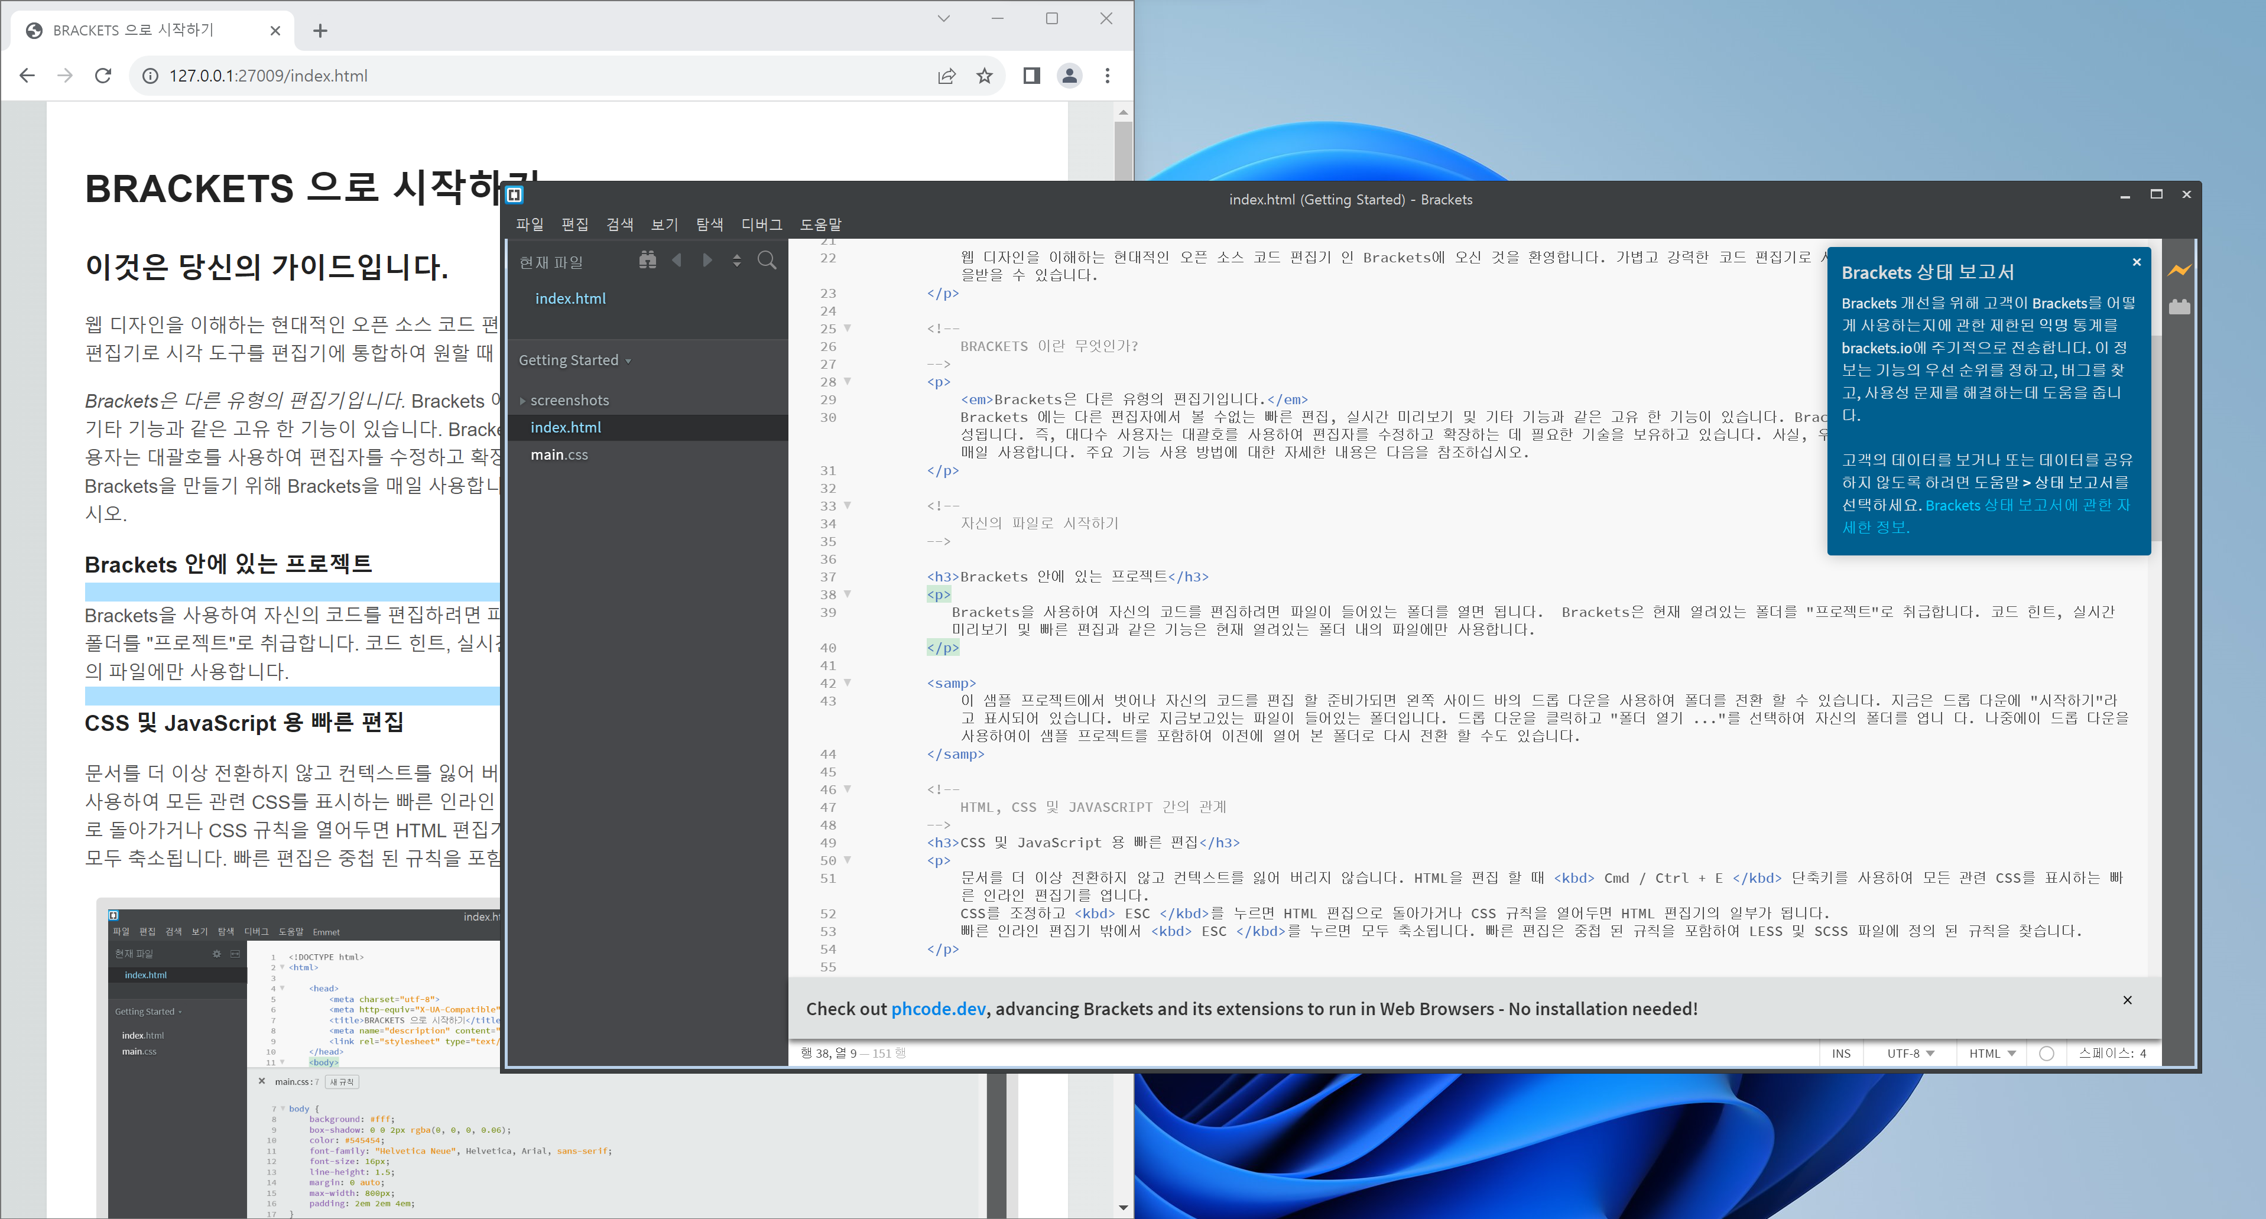Click the 현재 파일 working files header
Image resolution: width=2266 pixels, height=1219 pixels.
(x=551, y=262)
